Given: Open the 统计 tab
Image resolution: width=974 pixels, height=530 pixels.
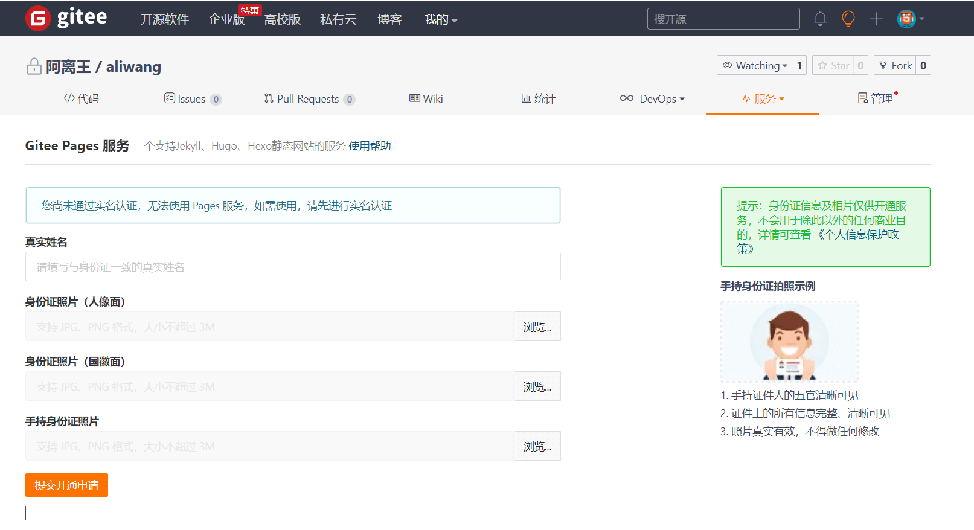Looking at the screenshot, I should [538, 98].
